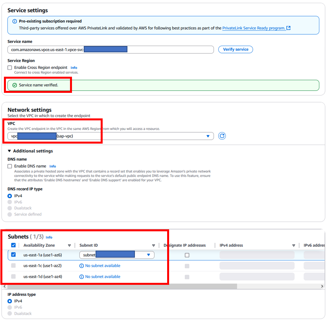Check Designate IP addresses for us-east-1a
This screenshot has height=321, width=328.
187,255
